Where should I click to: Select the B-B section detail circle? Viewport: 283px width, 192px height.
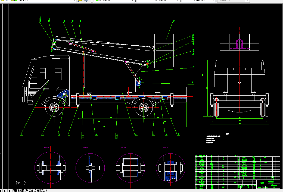click(90, 168)
